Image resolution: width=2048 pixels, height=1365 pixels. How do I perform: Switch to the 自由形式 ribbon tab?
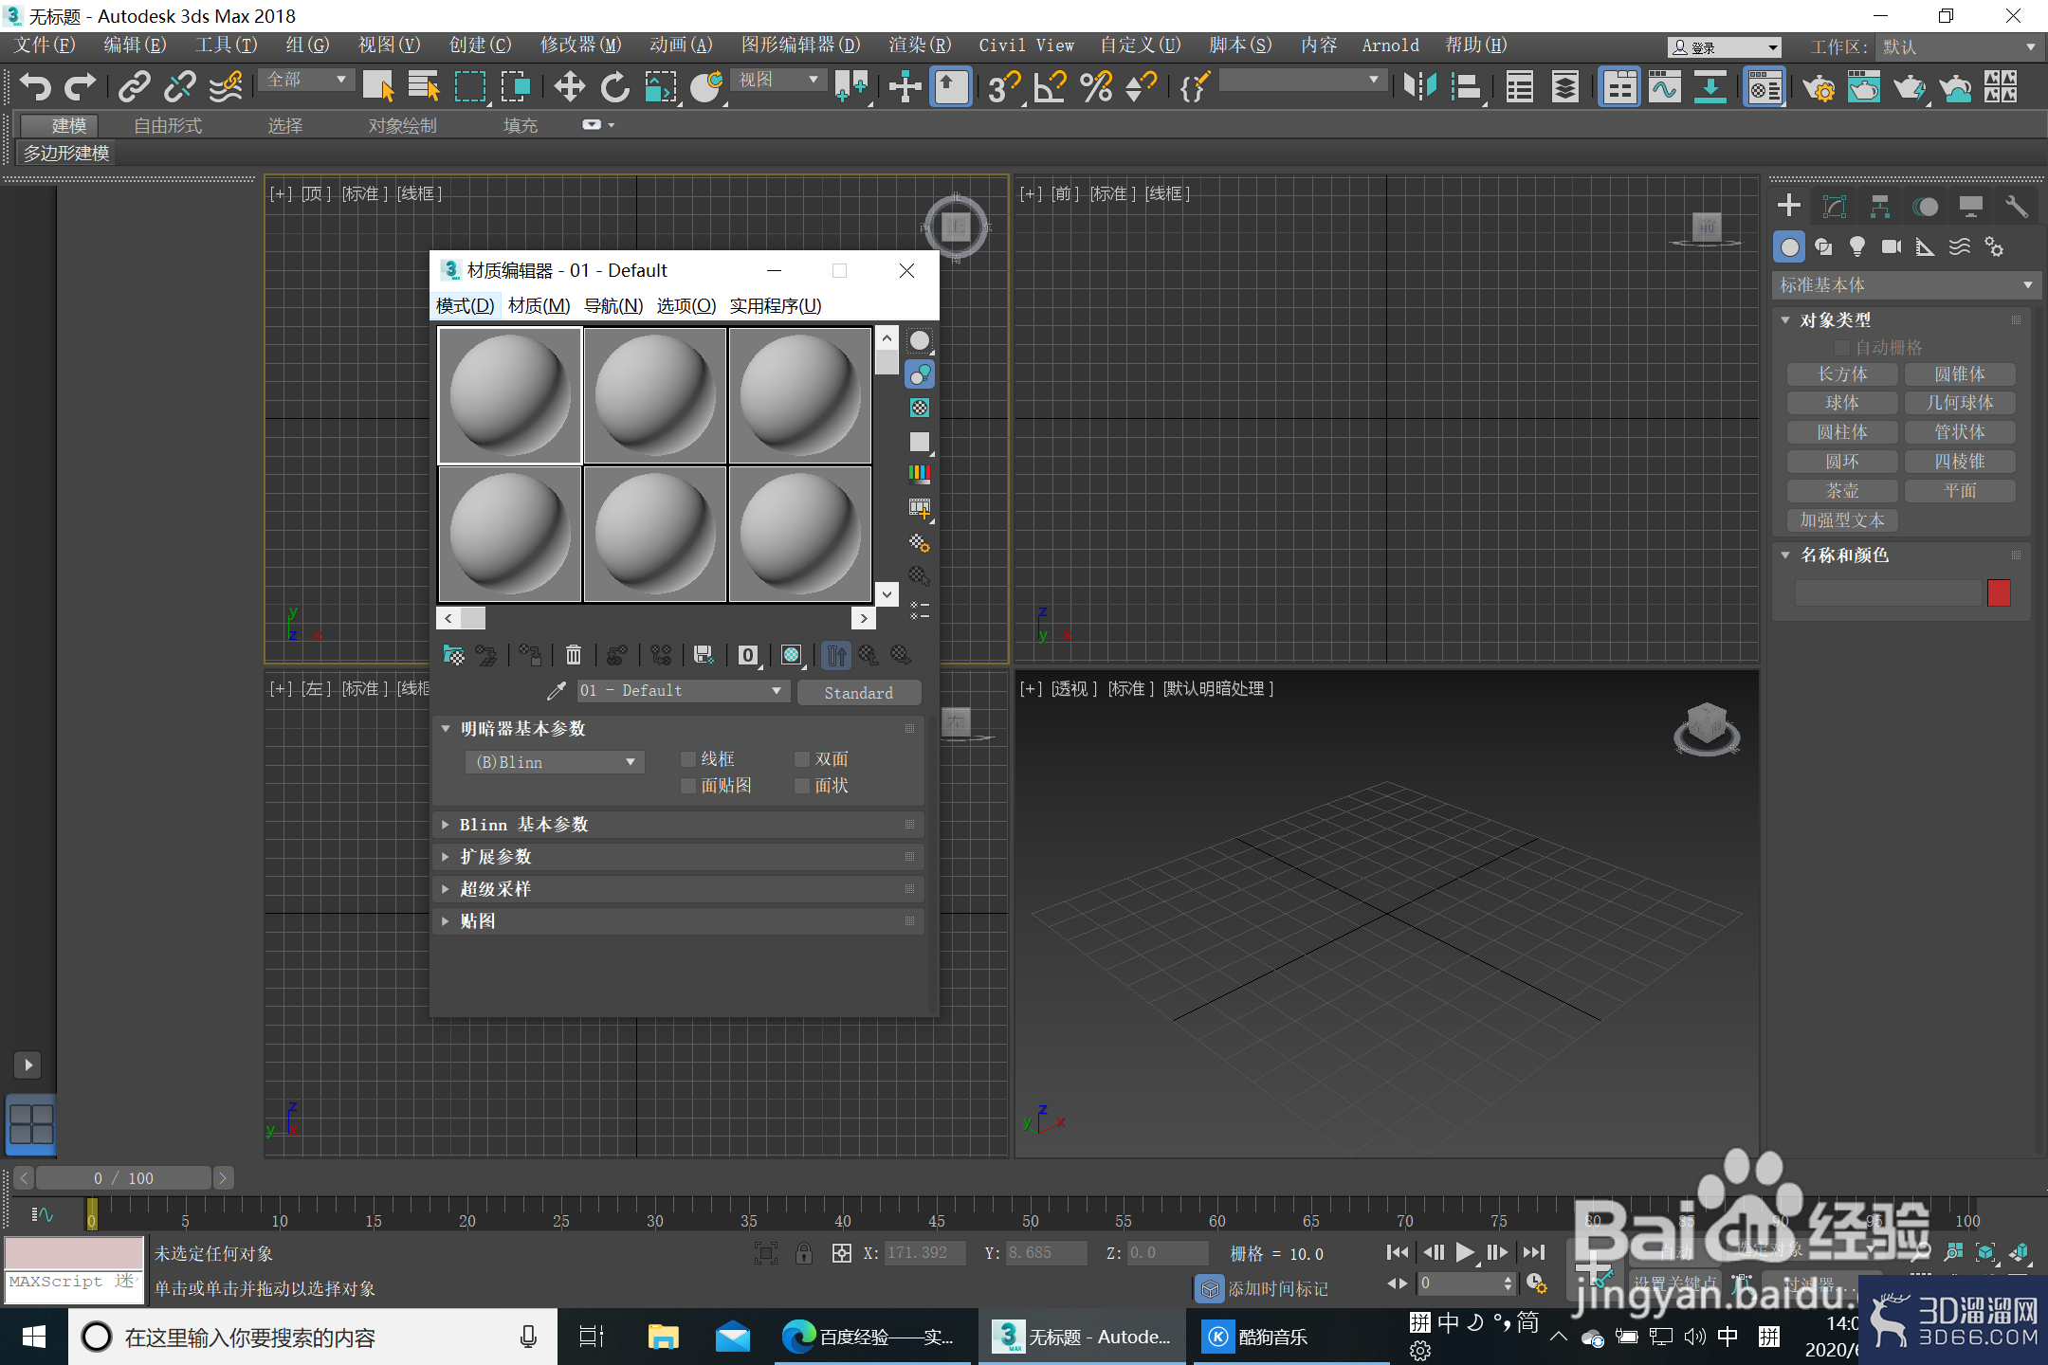168,126
